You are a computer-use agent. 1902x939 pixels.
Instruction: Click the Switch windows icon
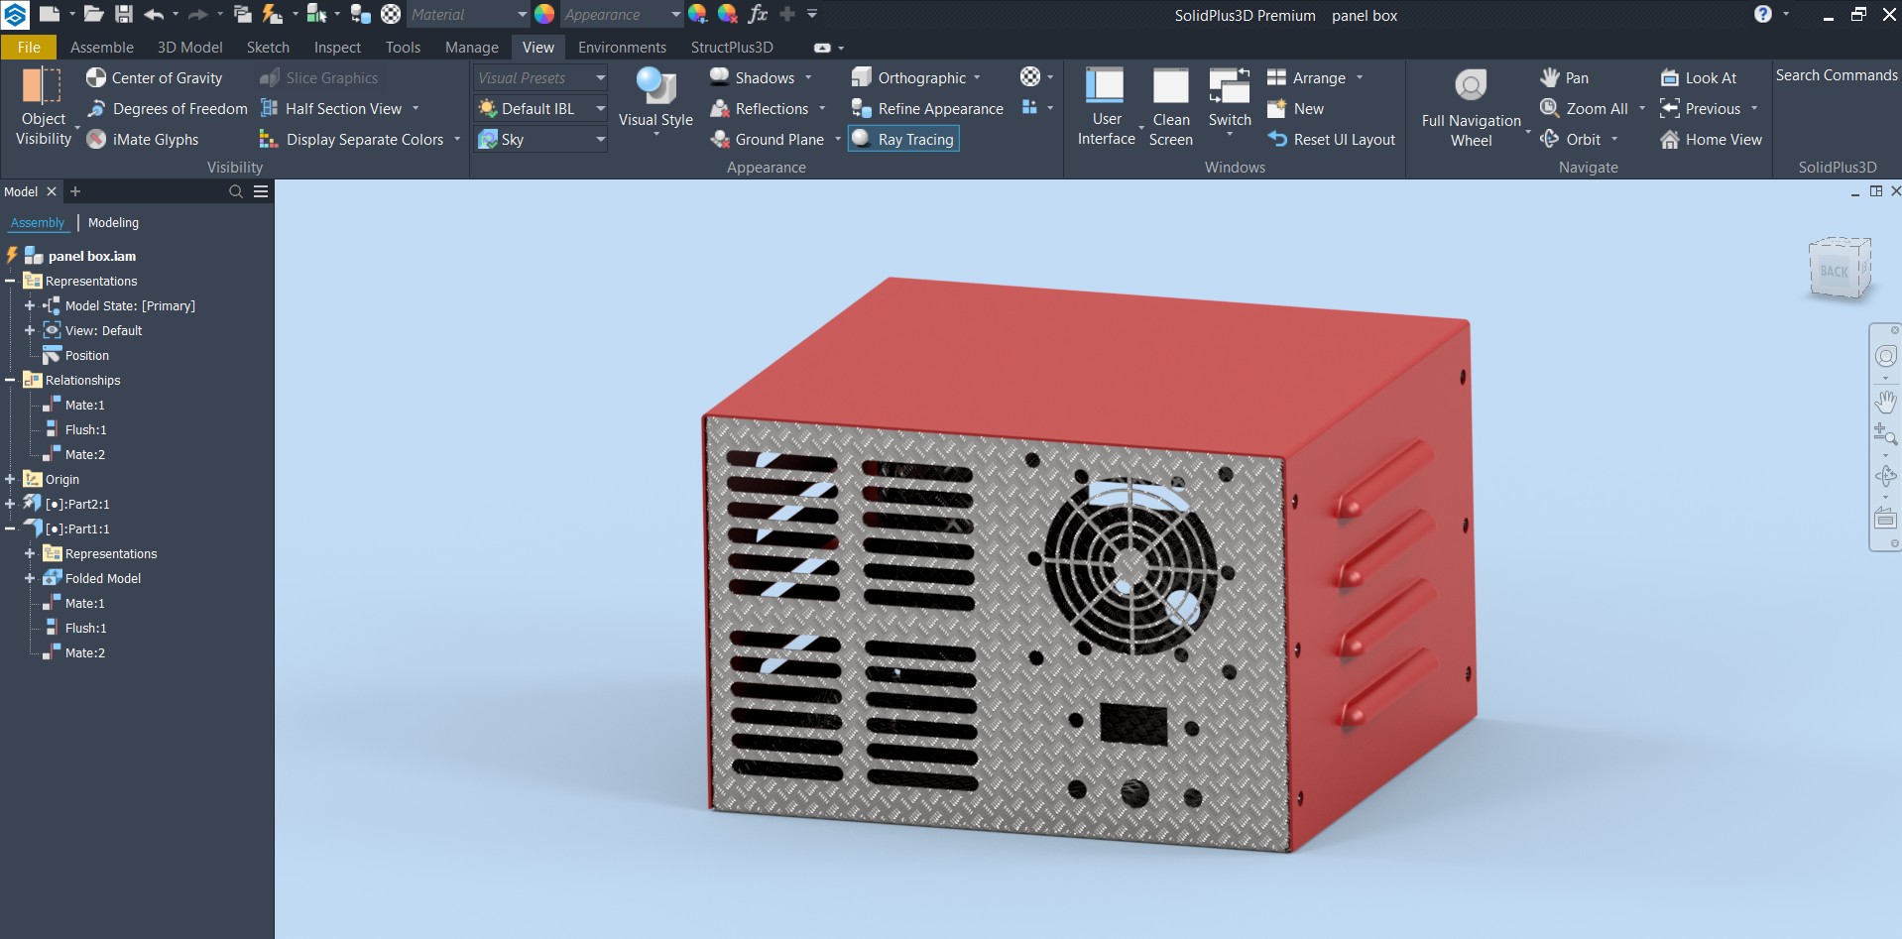[1230, 86]
